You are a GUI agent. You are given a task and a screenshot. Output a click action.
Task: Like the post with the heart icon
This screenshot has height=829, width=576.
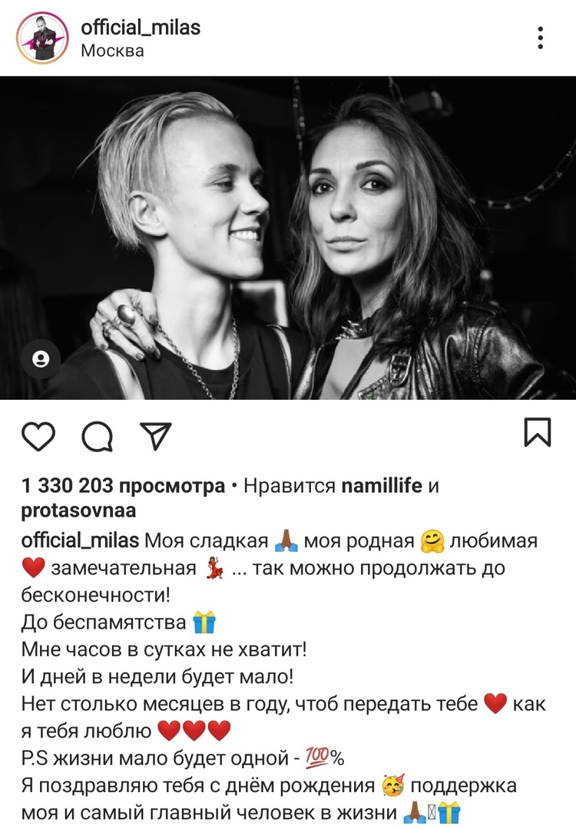[38, 437]
